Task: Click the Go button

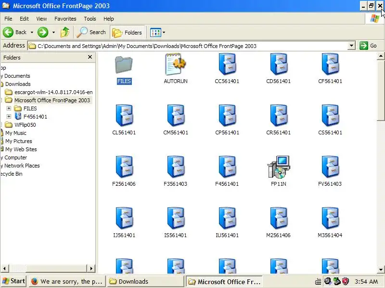Action: pos(368,46)
